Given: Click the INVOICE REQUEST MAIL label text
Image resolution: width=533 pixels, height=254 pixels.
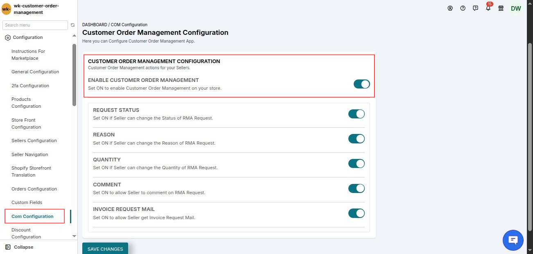Looking at the screenshot, I should point(124,209).
